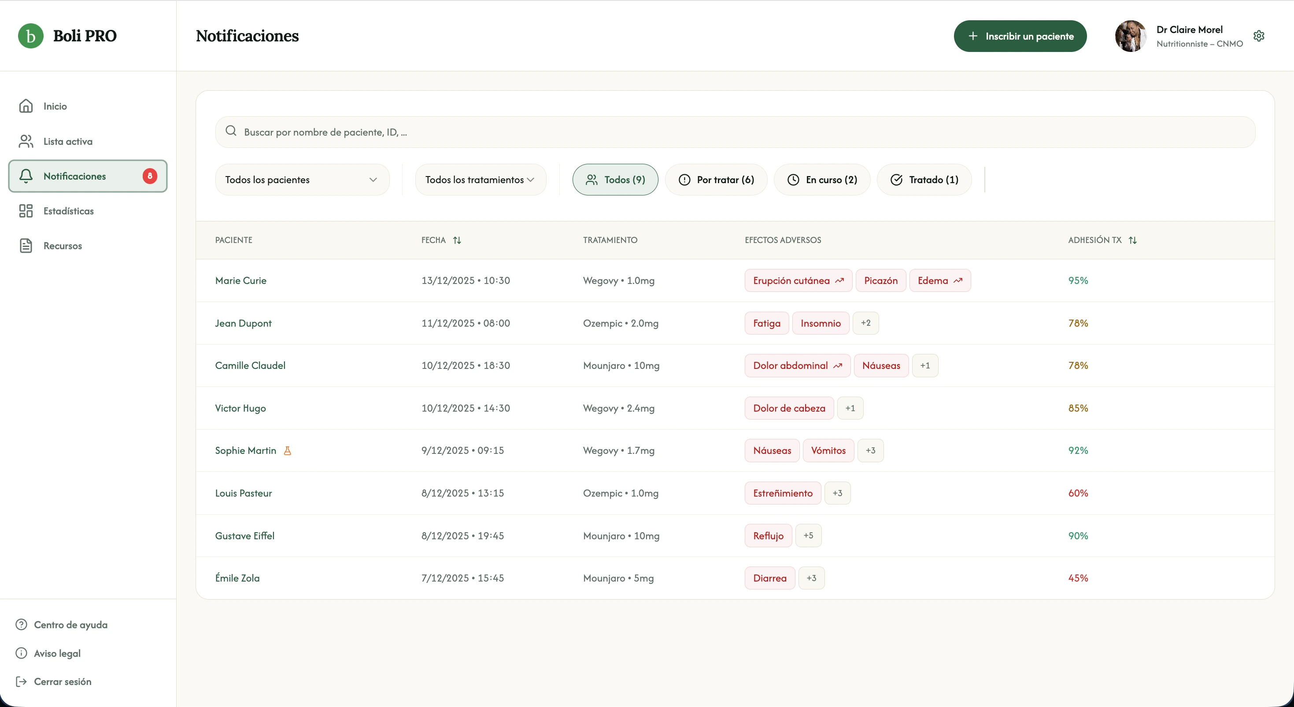Select the Todos (9) filter
Image resolution: width=1294 pixels, height=707 pixels.
[615, 180]
